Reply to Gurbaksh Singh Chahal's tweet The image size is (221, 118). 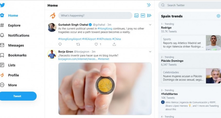point(60,44)
